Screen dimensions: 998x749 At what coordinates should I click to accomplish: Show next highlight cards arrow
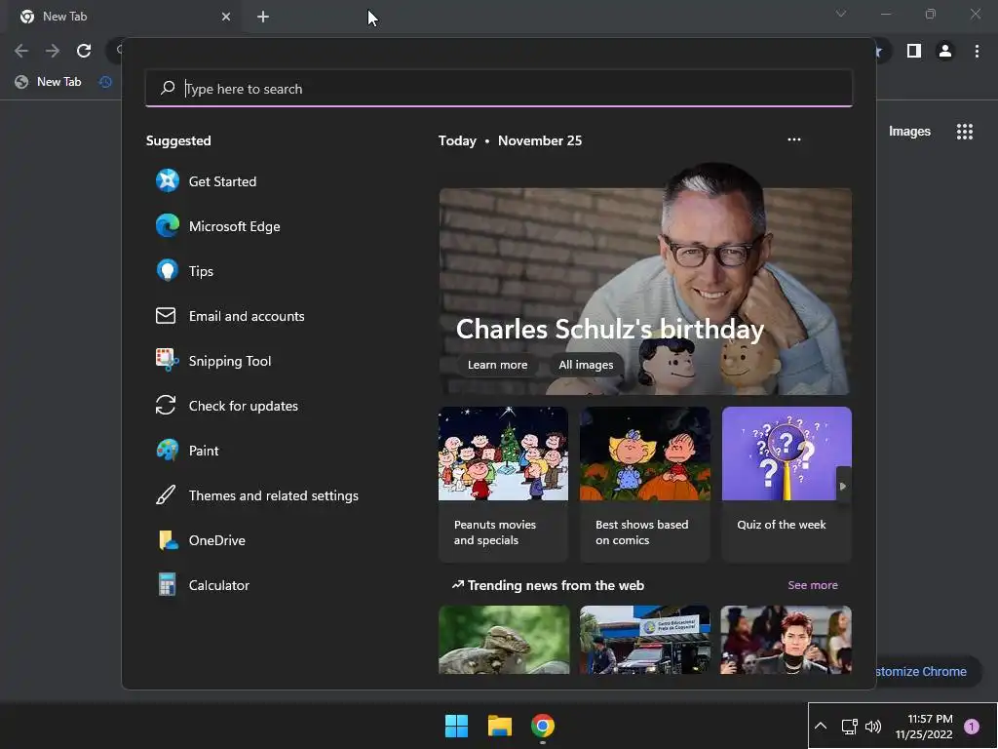843,486
